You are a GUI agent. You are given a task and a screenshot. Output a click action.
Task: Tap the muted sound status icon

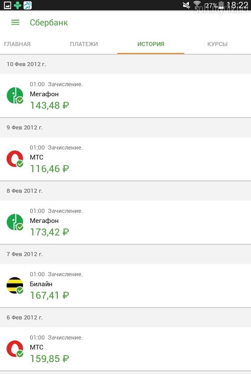[186, 5]
